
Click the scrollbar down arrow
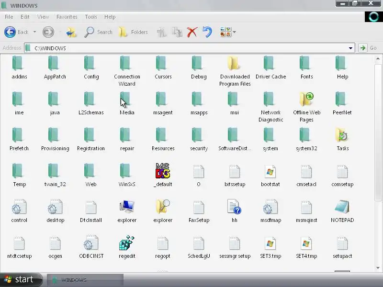pos(378,267)
